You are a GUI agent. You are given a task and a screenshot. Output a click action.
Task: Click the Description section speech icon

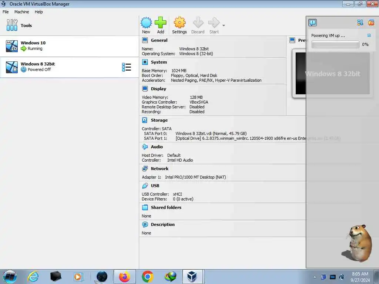[x=145, y=224]
